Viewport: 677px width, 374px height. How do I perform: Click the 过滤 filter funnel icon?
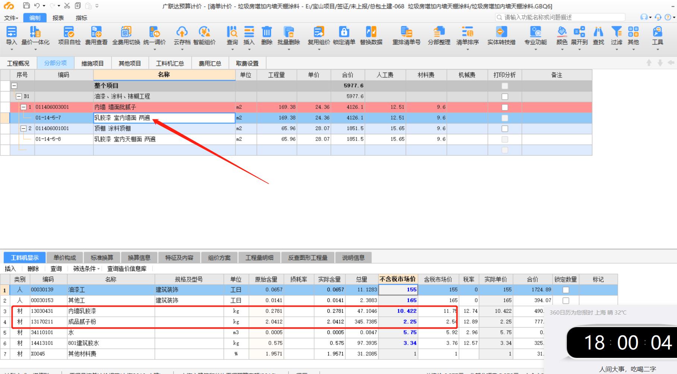(x=616, y=32)
